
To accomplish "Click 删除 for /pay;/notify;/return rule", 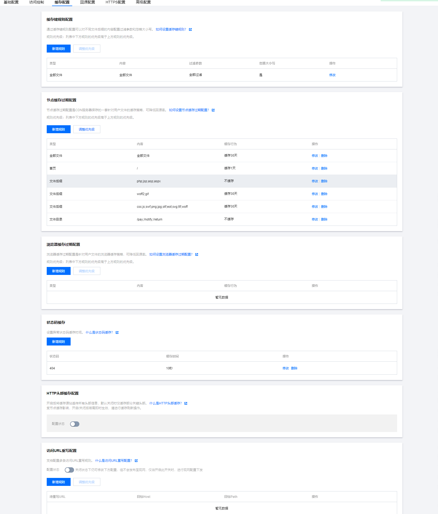I will click(324, 219).
